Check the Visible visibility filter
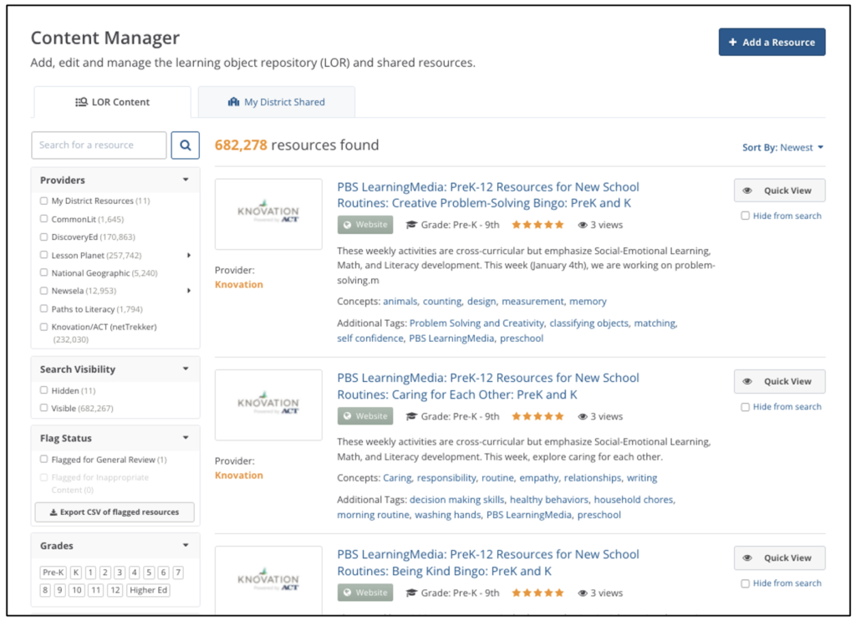The image size is (856, 621). [x=43, y=408]
